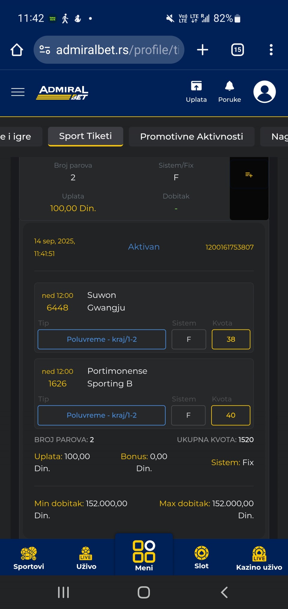Go to Sportovi section
The height and width of the screenshot is (609, 288).
click(29, 558)
